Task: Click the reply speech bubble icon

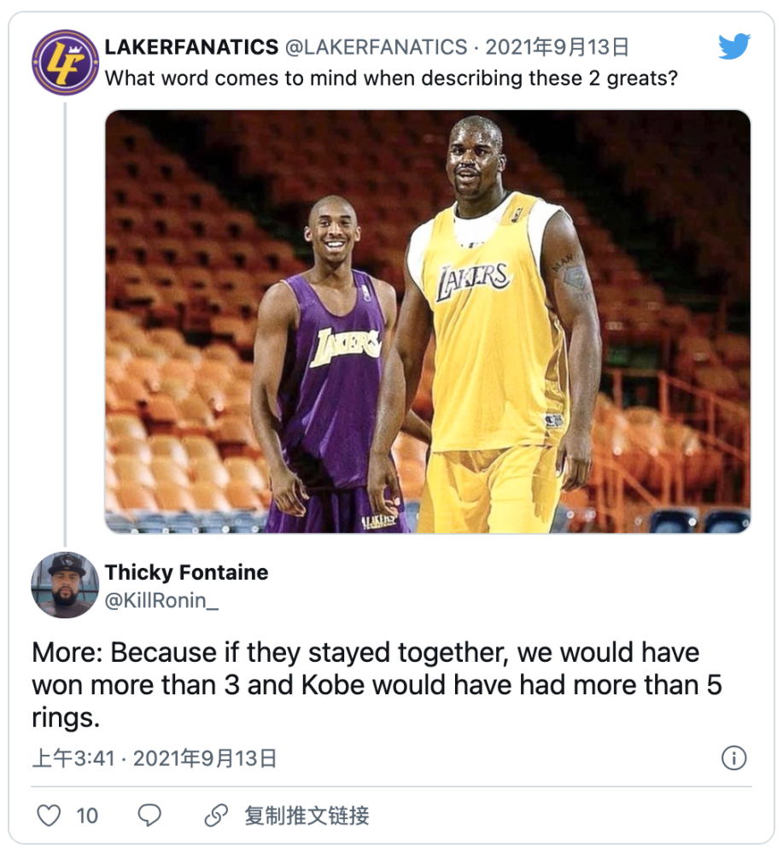Action: click(x=149, y=816)
